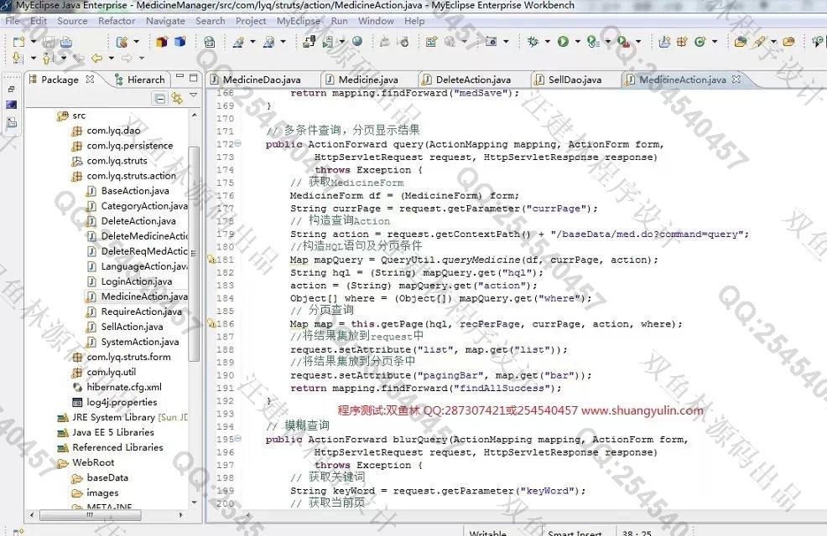Viewport: 827px width, 536px height.
Task: Click the External Tools run icon
Action: click(623, 41)
